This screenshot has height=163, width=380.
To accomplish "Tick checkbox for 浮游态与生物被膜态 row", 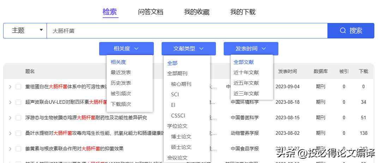I will click(x=18, y=118).
